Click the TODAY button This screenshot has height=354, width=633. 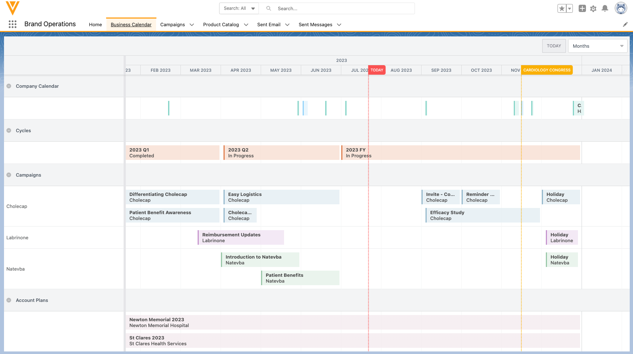point(554,46)
